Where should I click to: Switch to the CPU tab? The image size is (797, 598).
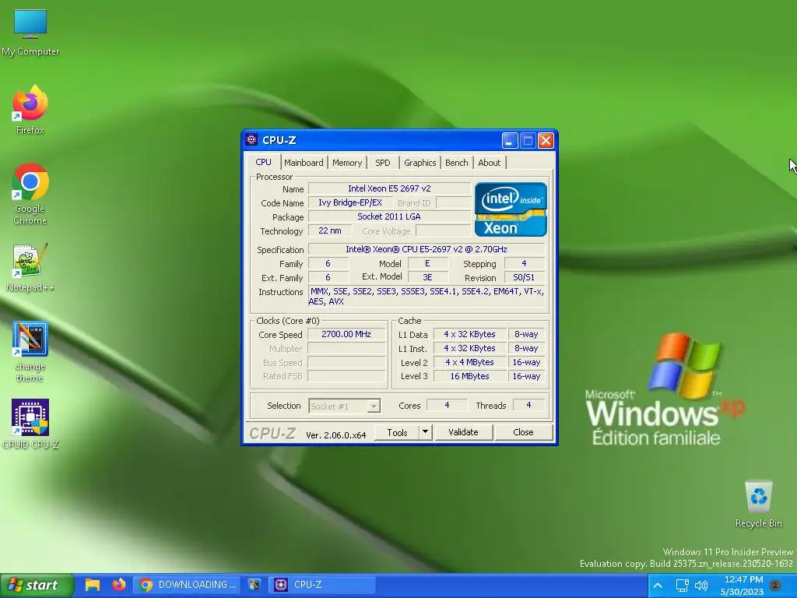[263, 162]
